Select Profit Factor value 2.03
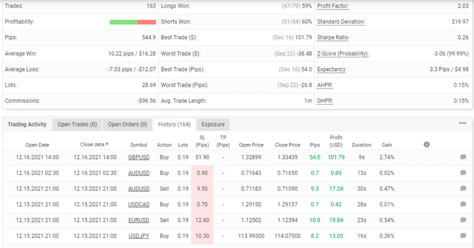This screenshot has width=474, height=248. 463,6
